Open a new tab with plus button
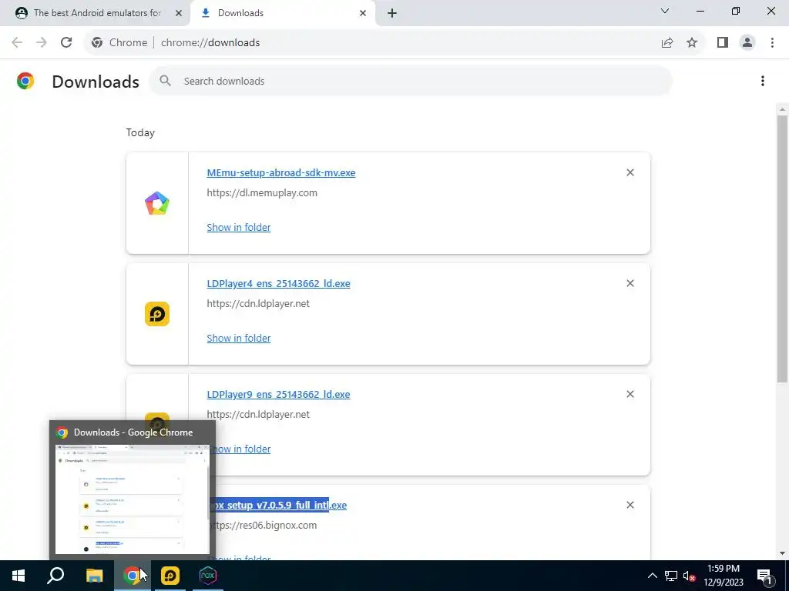This screenshot has height=591, width=789. point(392,13)
